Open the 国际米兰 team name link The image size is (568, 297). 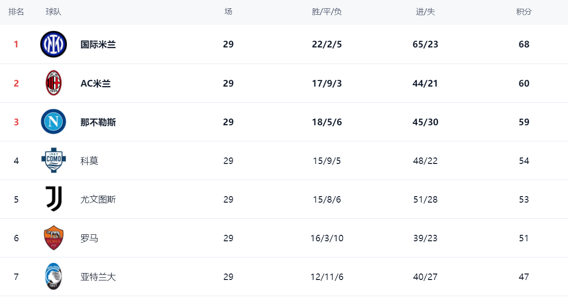[x=98, y=44]
